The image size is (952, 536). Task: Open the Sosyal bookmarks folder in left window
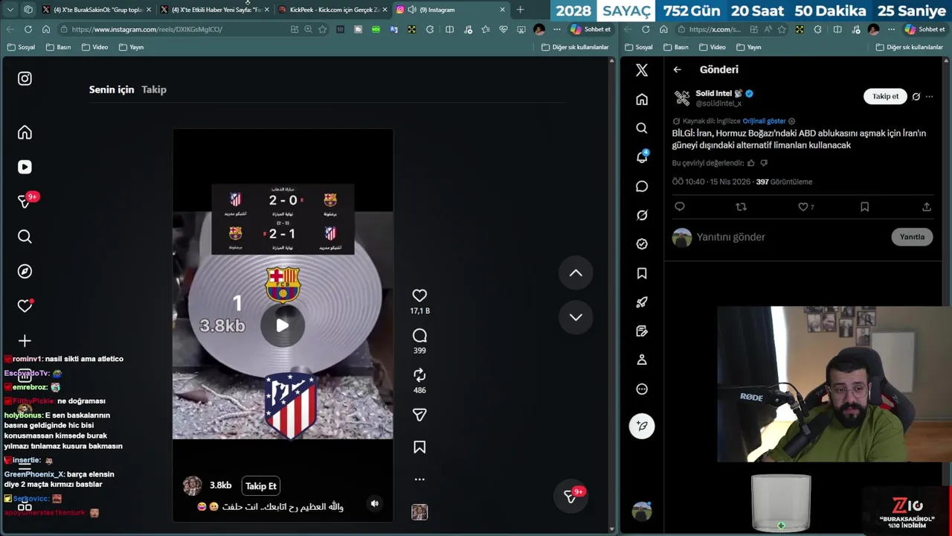click(21, 47)
